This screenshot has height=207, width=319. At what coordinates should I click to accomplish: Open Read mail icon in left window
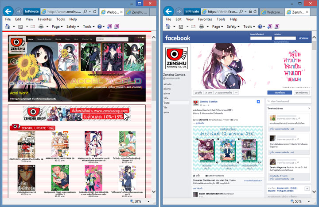click(x=32, y=26)
